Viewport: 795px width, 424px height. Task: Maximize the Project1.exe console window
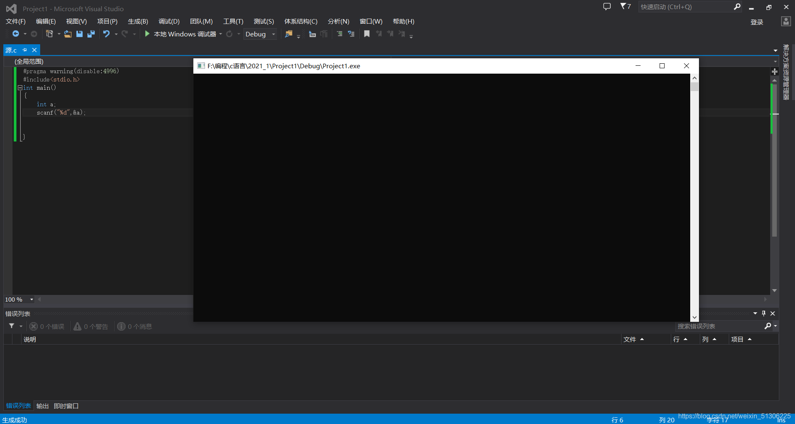coord(662,66)
